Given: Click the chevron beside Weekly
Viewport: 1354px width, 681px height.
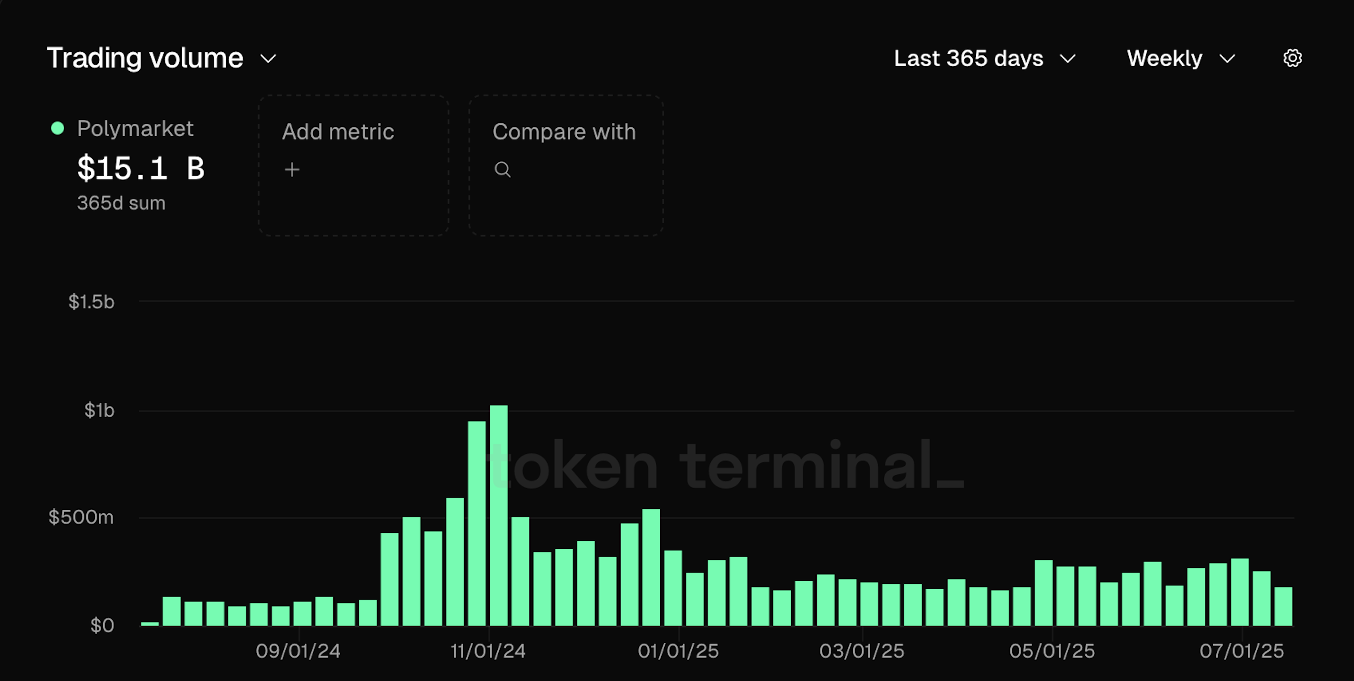Looking at the screenshot, I should coord(1227,58).
